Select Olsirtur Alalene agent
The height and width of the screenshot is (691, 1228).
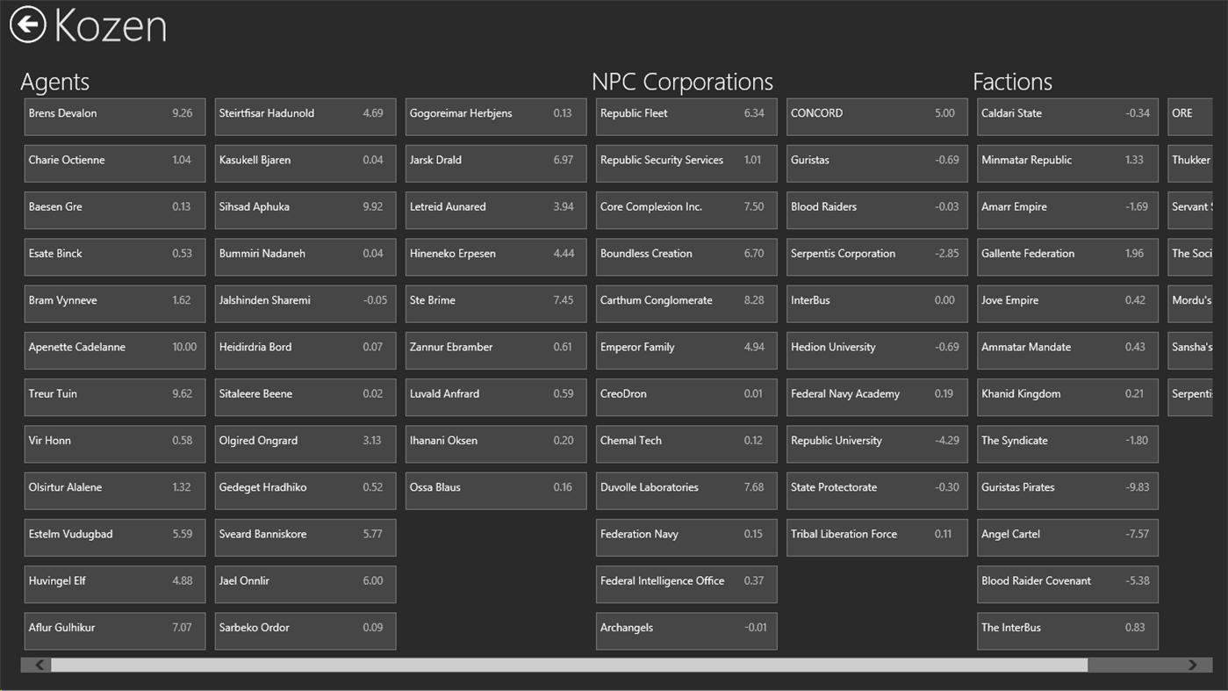[x=115, y=491]
